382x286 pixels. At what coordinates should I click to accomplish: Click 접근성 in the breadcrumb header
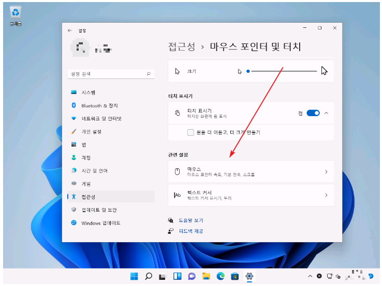(x=182, y=46)
